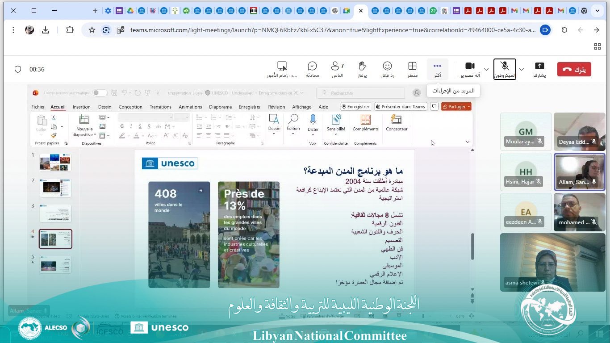Viewport: 610px width, 343px height.
Task: Switch to the Insertion ribbon tab
Action: pyautogui.click(x=82, y=107)
